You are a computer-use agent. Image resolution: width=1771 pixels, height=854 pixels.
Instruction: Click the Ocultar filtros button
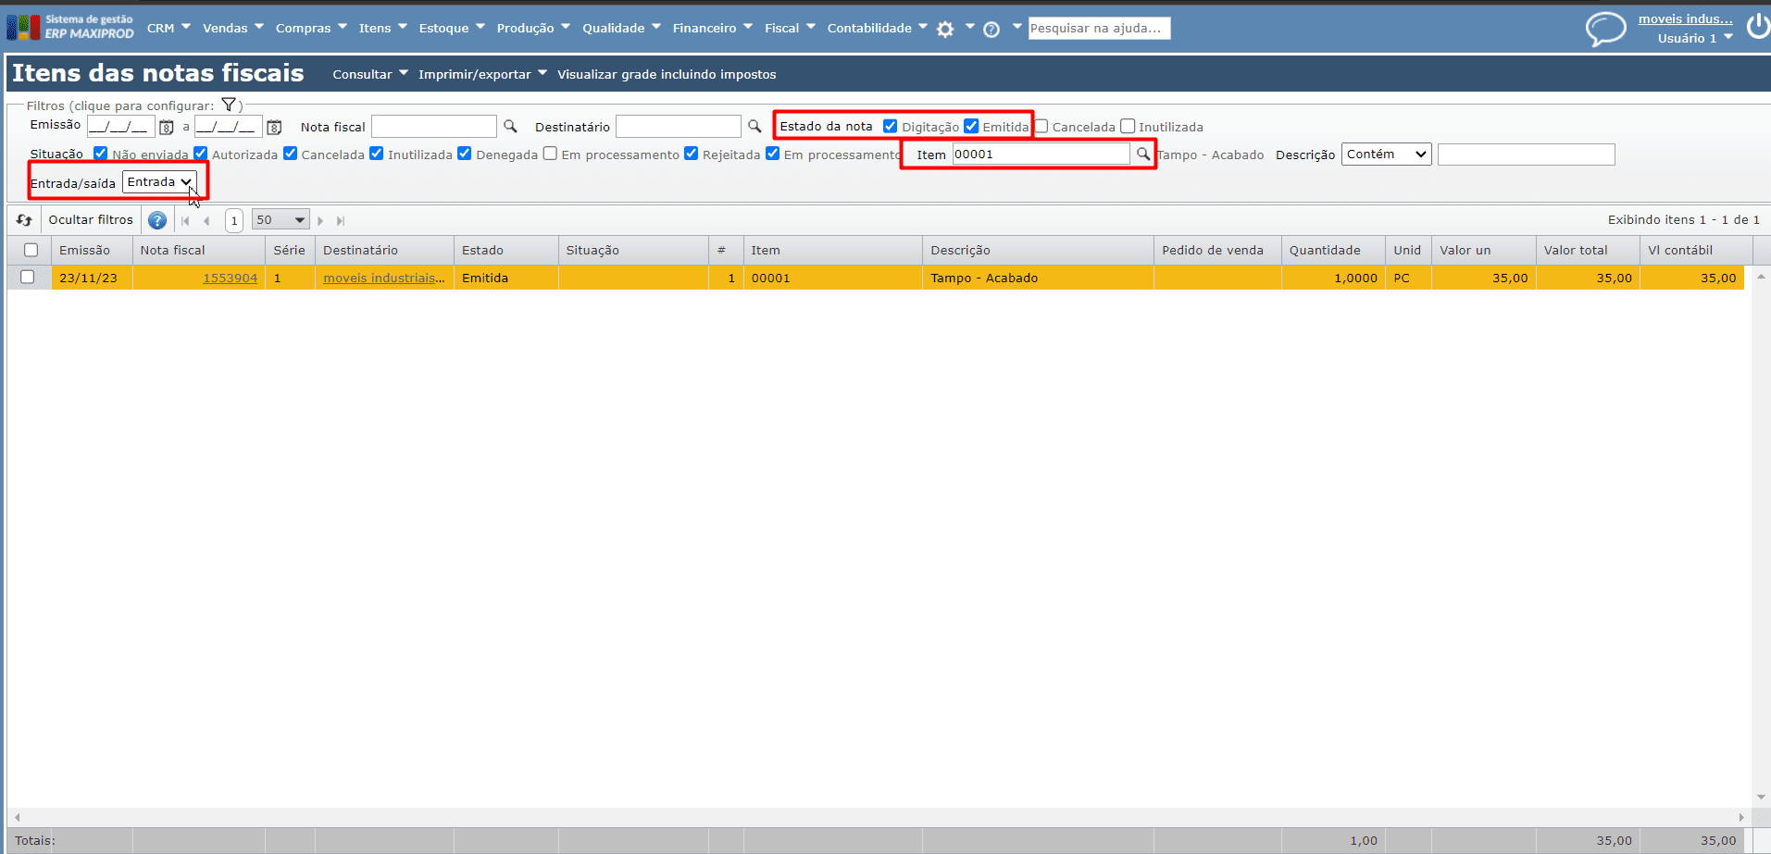click(91, 220)
